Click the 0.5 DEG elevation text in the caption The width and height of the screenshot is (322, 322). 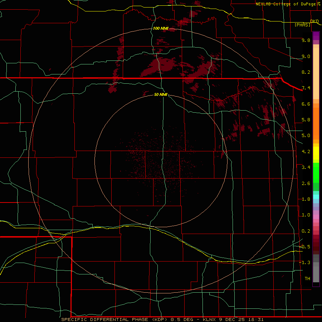[x=182, y=319]
